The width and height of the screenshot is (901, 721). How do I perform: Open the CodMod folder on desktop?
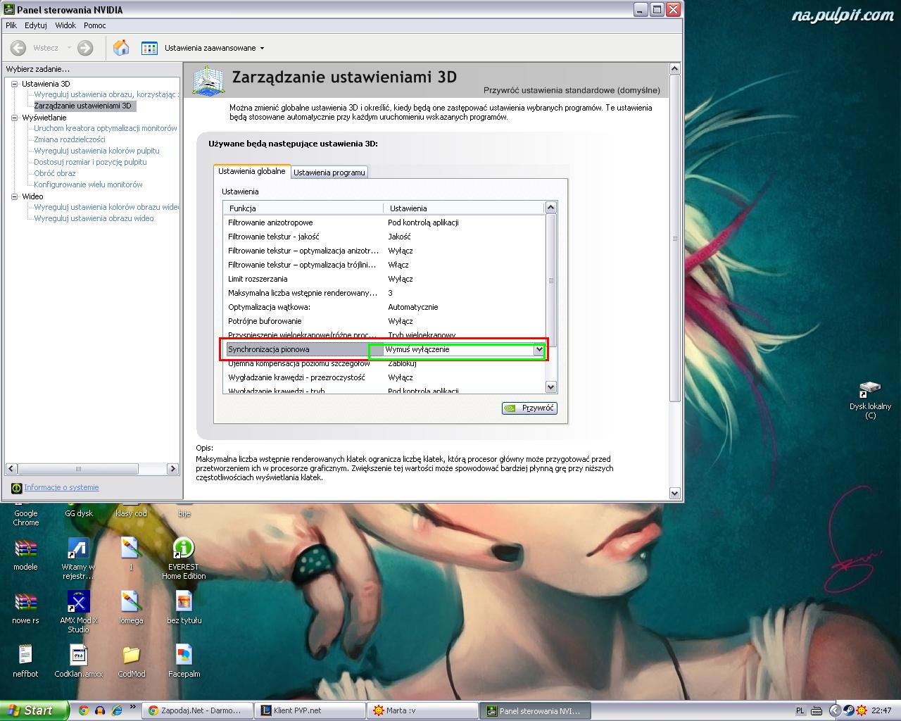coord(131,656)
